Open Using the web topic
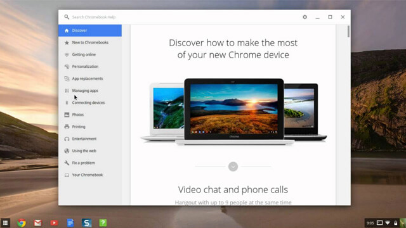The height and width of the screenshot is (228, 406). [x=90, y=151]
